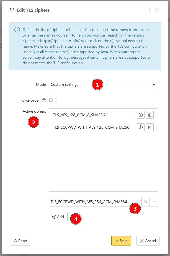Reset the TLS cipher settings
The width and height of the screenshot is (170, 256).
click(20, 241)
